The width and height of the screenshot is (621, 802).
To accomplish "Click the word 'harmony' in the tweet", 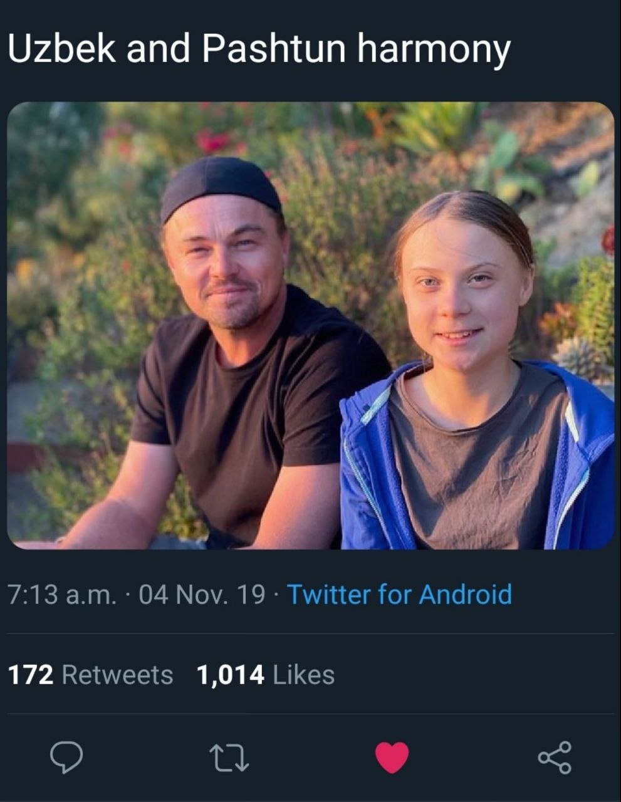I will tap(434, 49).
